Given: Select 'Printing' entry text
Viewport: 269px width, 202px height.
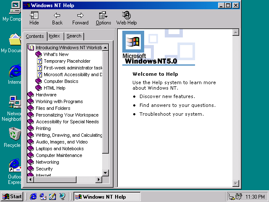Looking at the screenshot, I should coord(43,128).
